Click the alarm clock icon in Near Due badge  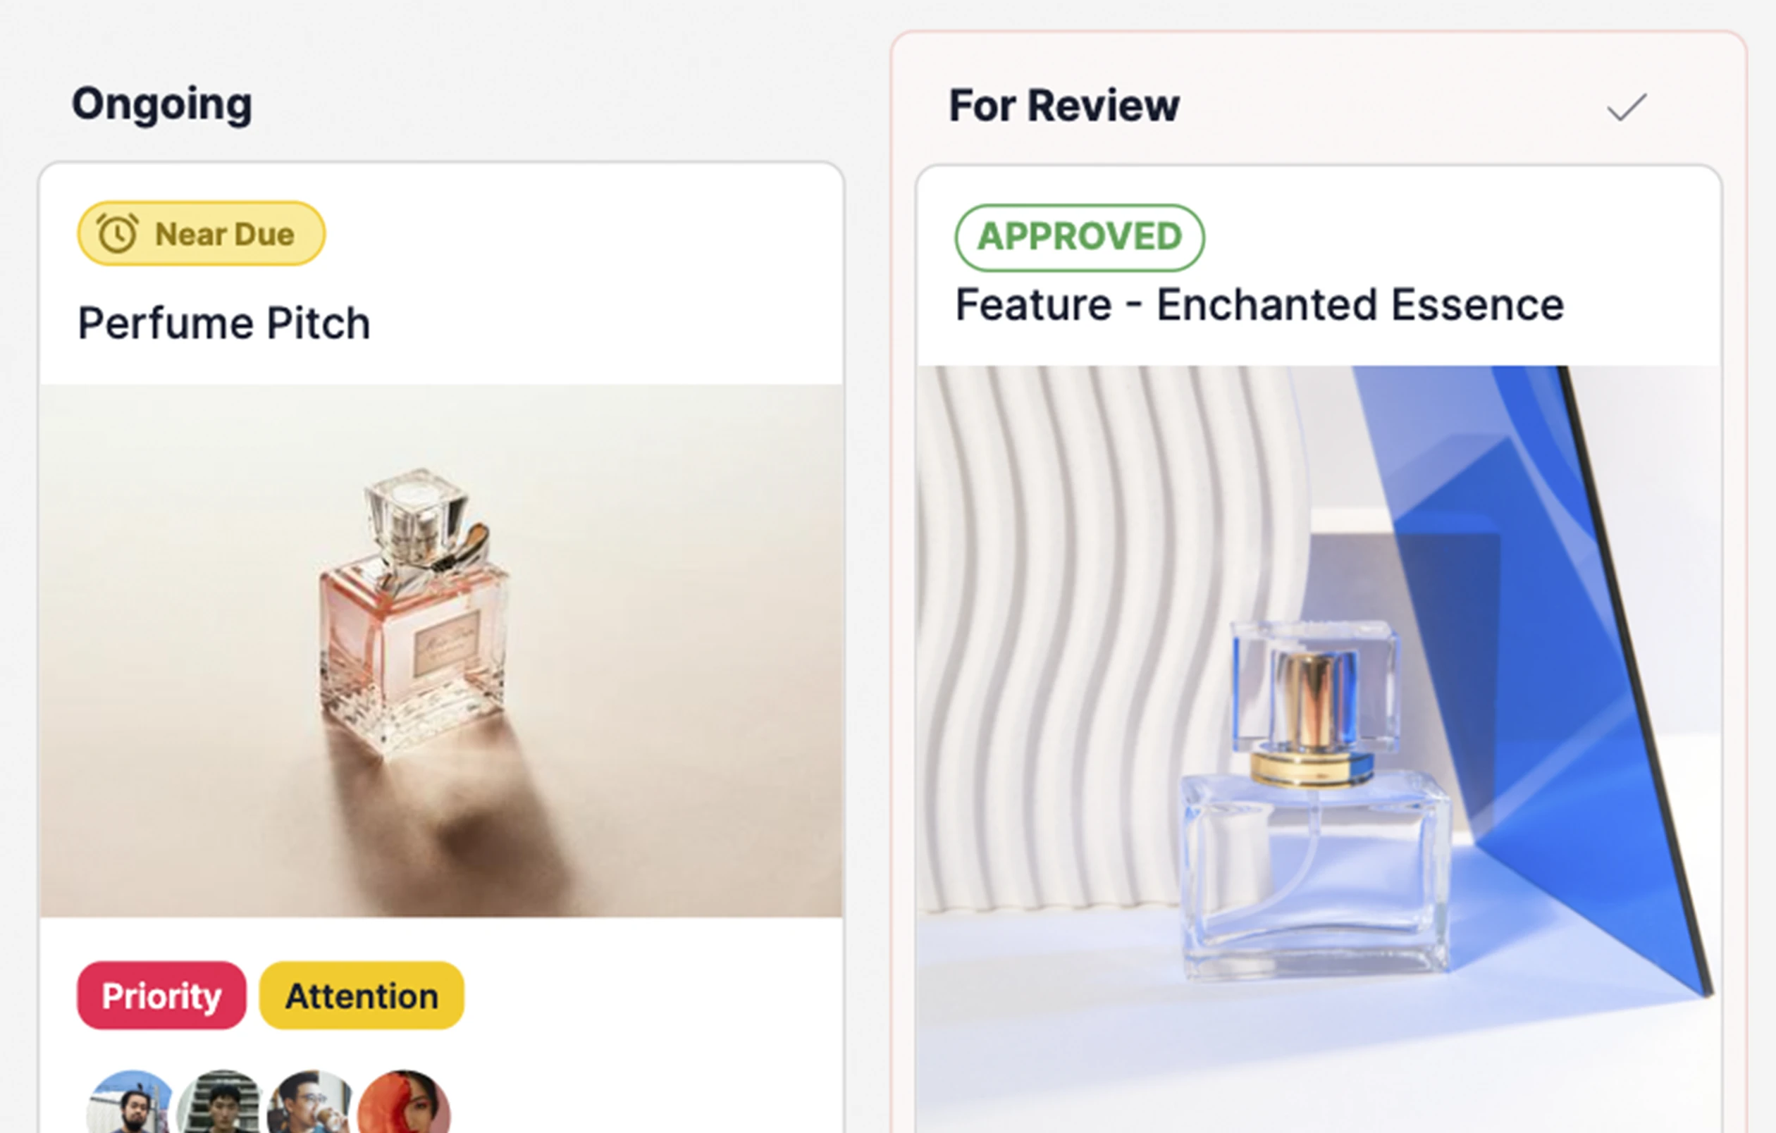click(x=117, y=234)
